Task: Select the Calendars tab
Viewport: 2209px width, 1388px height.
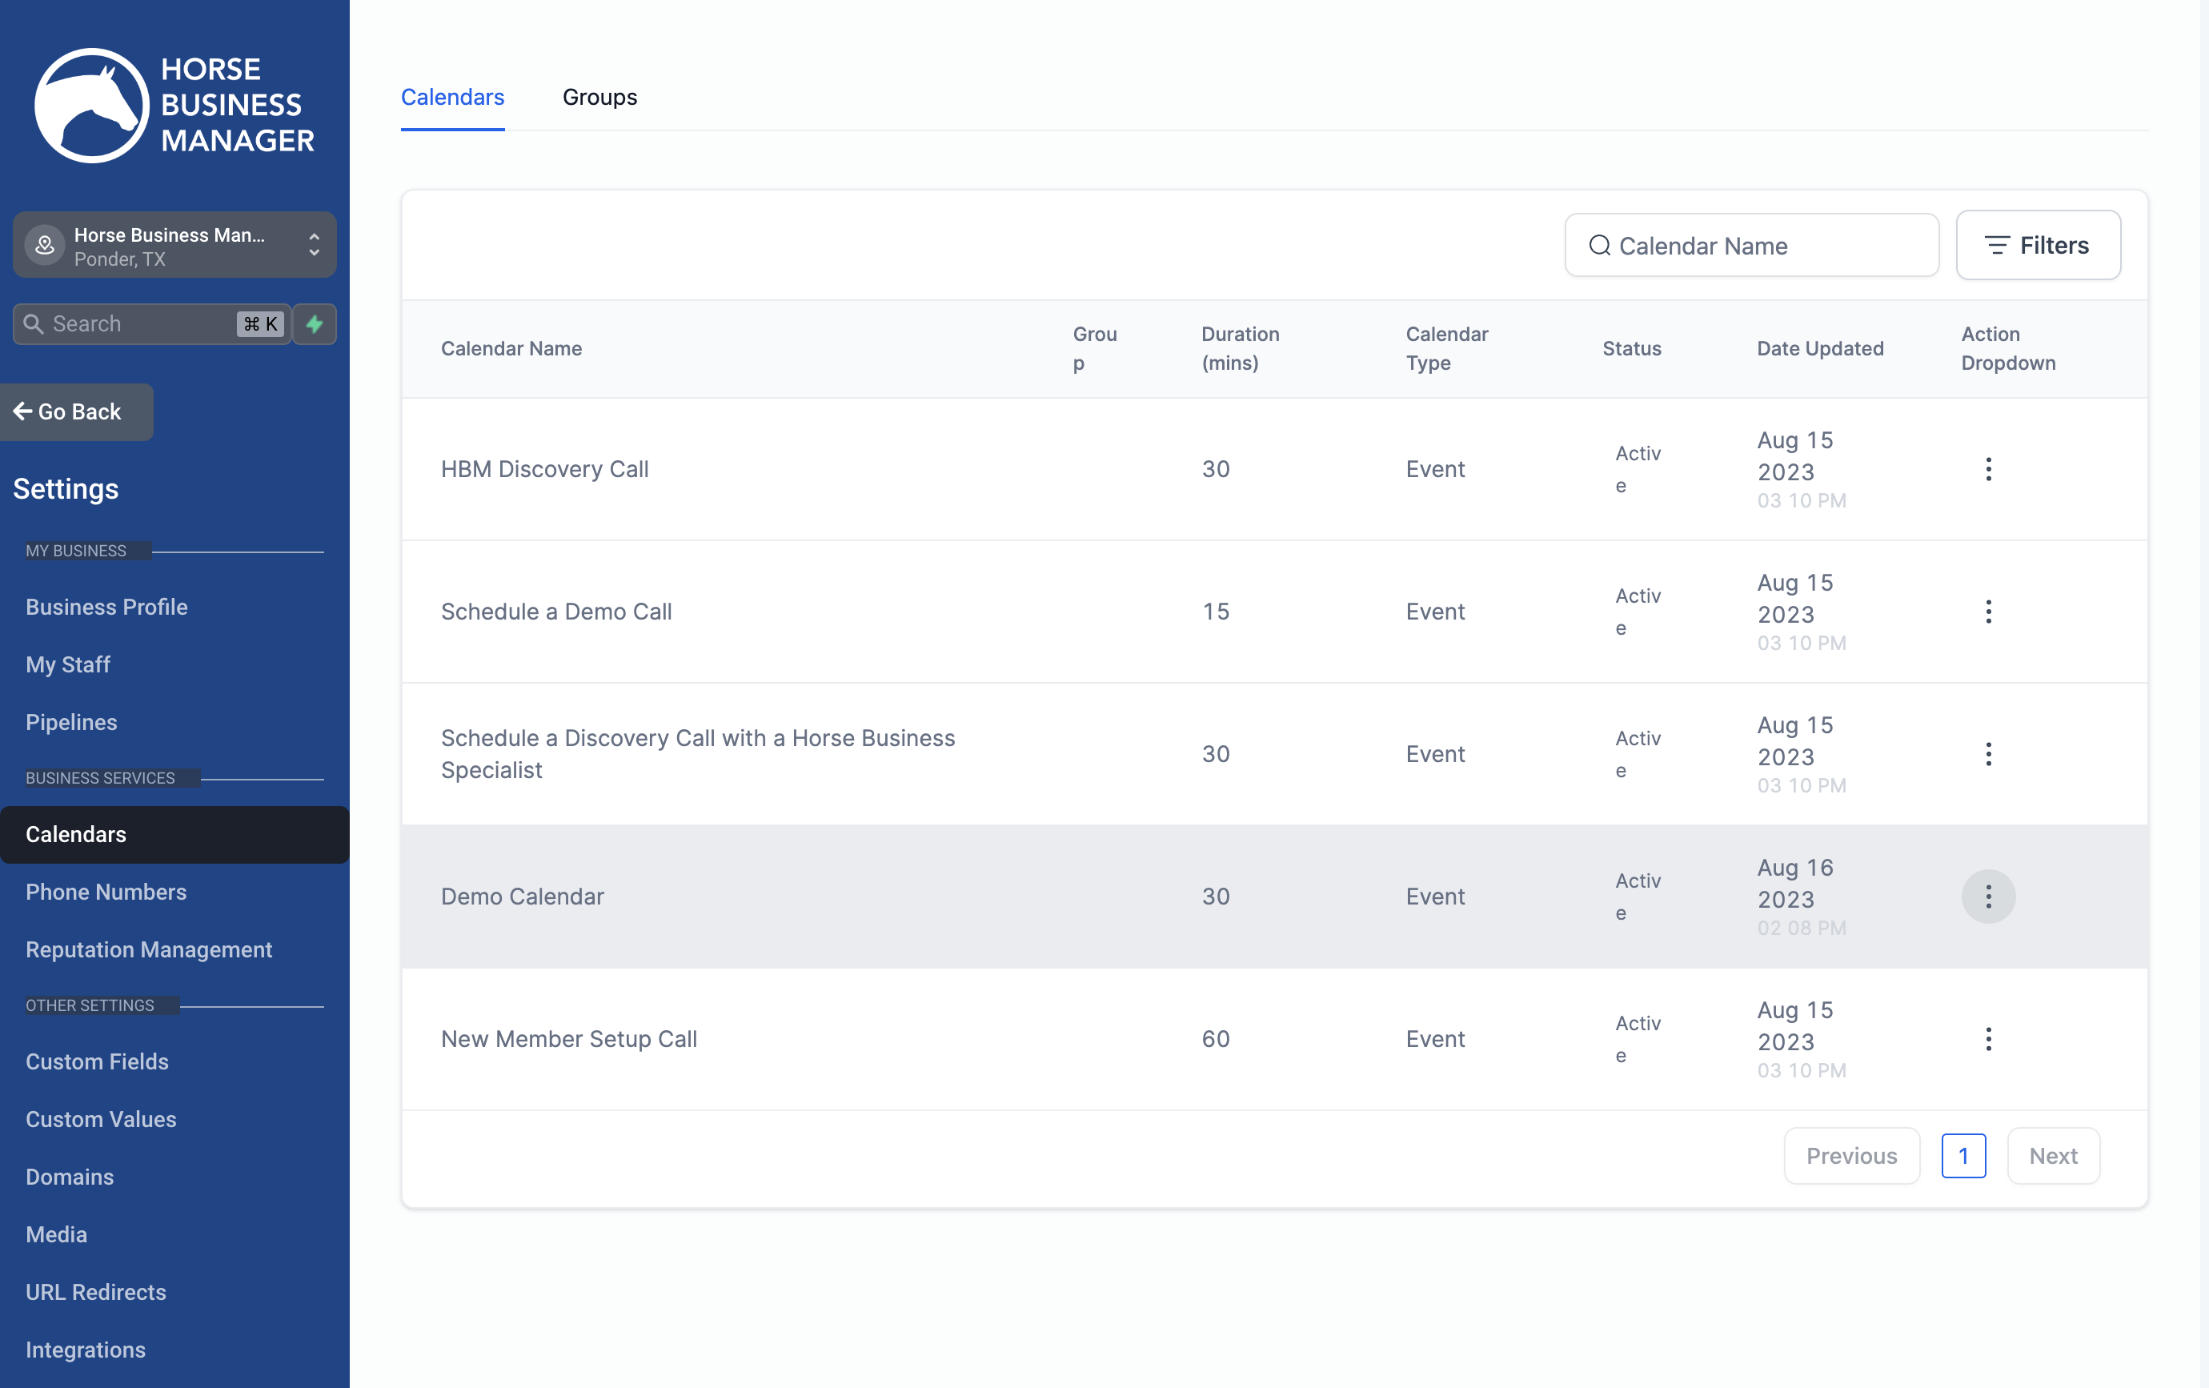Action: [x=452, y=97]
